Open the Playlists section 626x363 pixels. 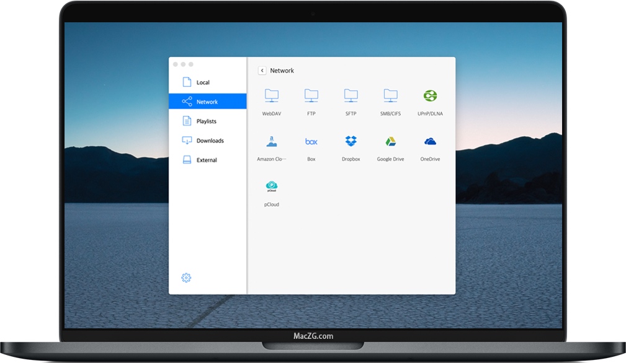tap(205, 121)
